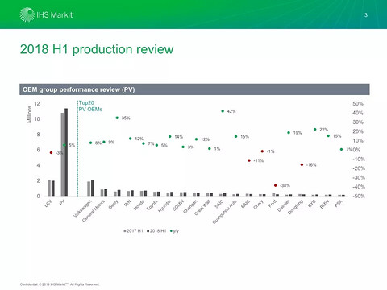Click the red -38% Ford dot
Image resolution: width=387 pixels, height=290 pixels.
pos(275,185)
